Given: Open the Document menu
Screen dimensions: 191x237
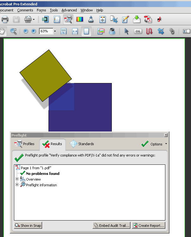Looking at the screenshot, I should pos(7,10).
